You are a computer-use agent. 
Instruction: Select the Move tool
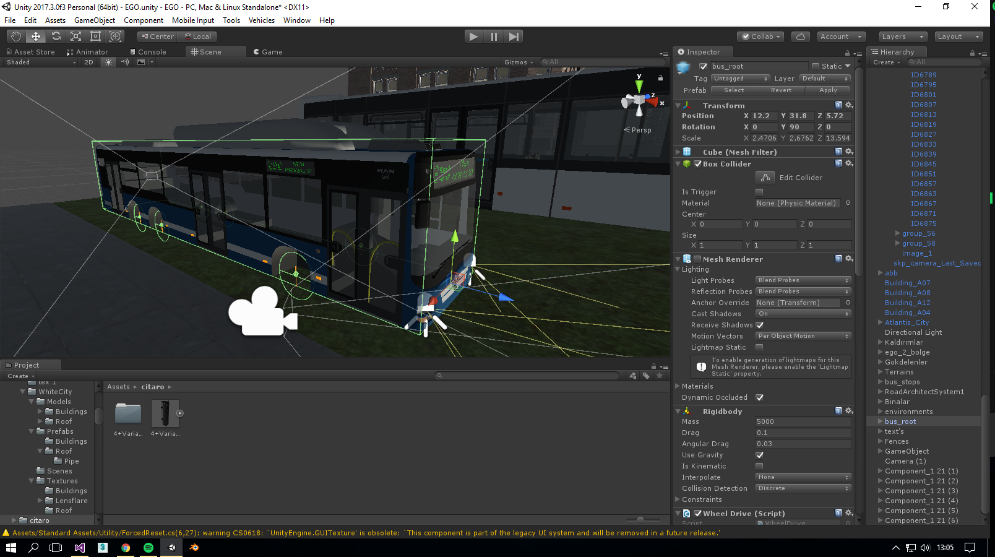coord(36,37)
